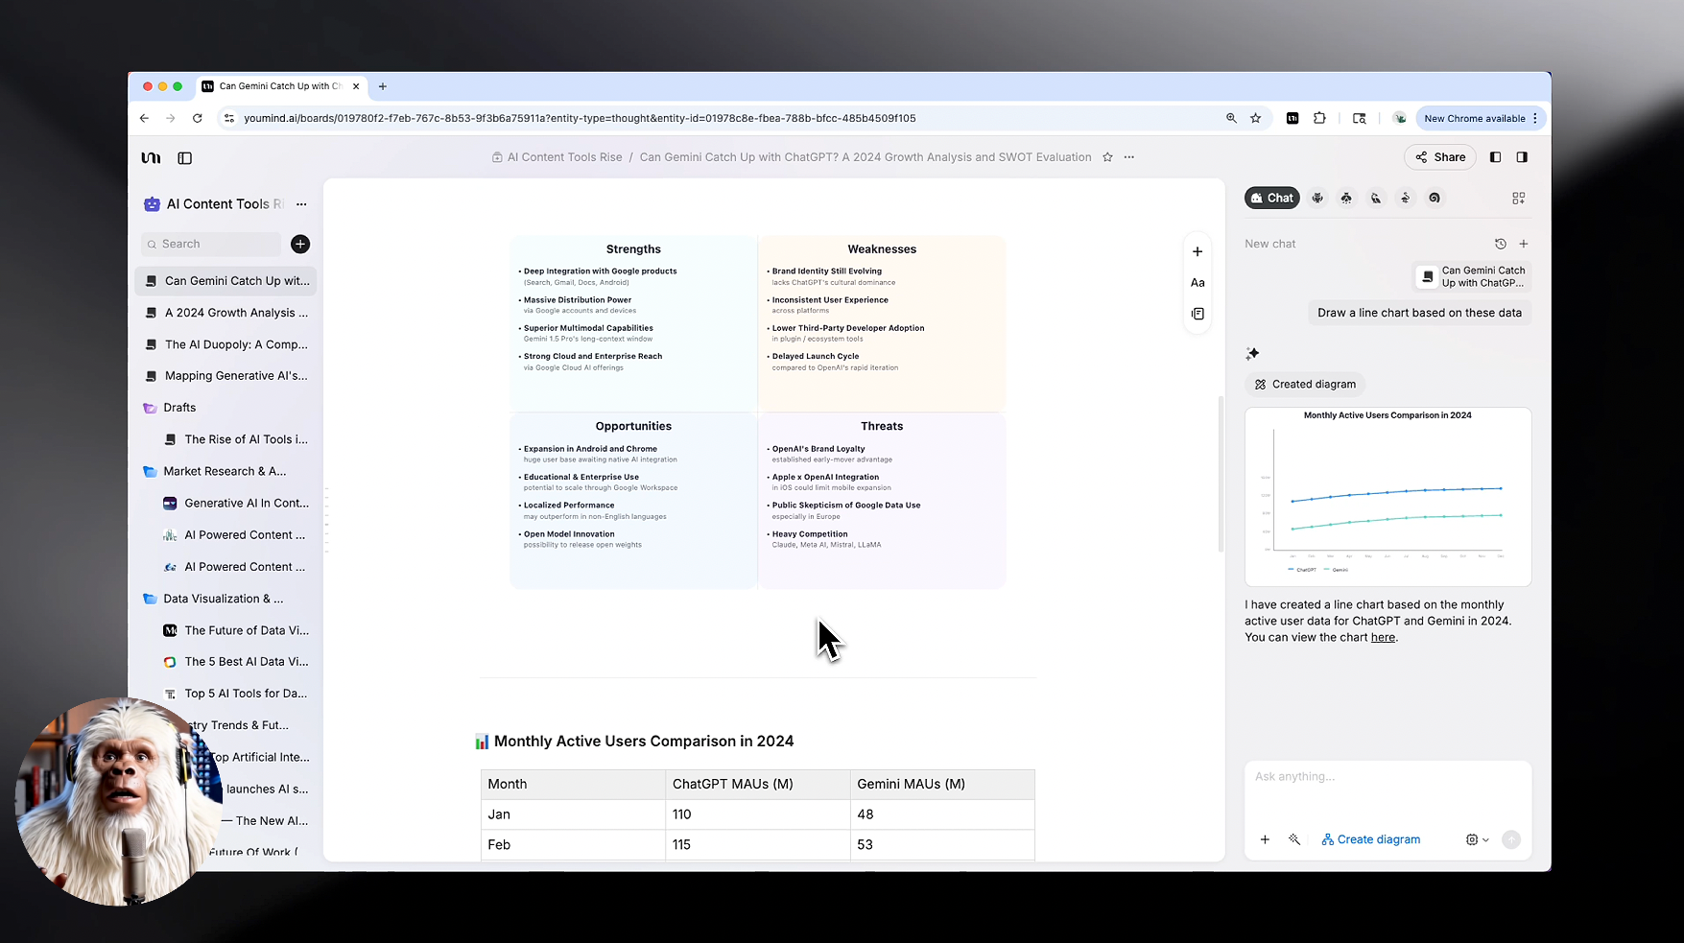Open a new Chrome tab
Screen dimensions: 1684x943
383,86
